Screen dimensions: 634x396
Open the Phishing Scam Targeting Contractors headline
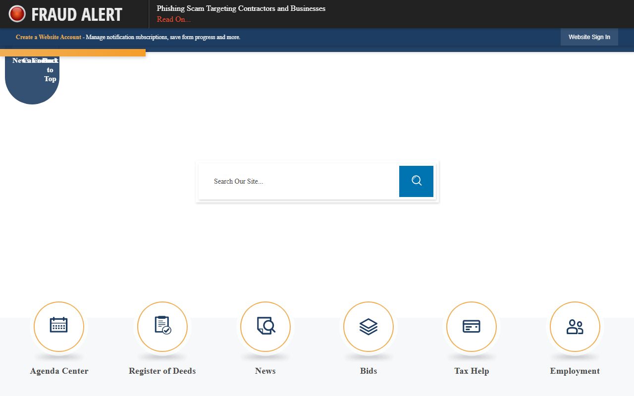241,8
